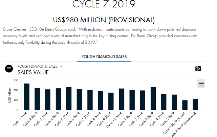Screen dimensions: 217x137
Task: Click the '250' y-axis value
Action: click(16, 100)
